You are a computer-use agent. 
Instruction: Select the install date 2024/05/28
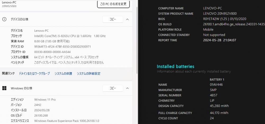click(x=42, y=110)
